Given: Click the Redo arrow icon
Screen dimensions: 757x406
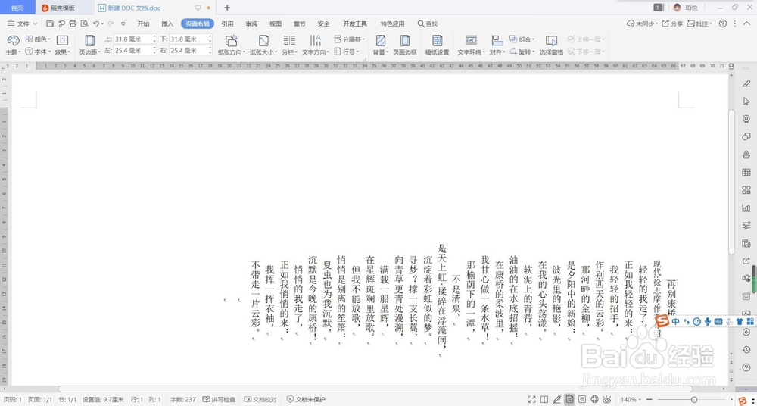Looking at the screenshot, I should (111, 23).
